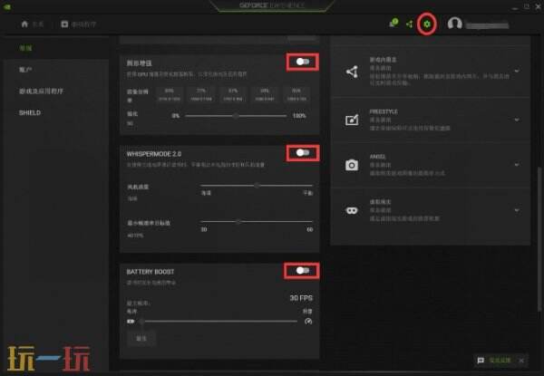Click the reset button under Battery Boost
This screenshot has width=544, height=376.
coord(141,338)
